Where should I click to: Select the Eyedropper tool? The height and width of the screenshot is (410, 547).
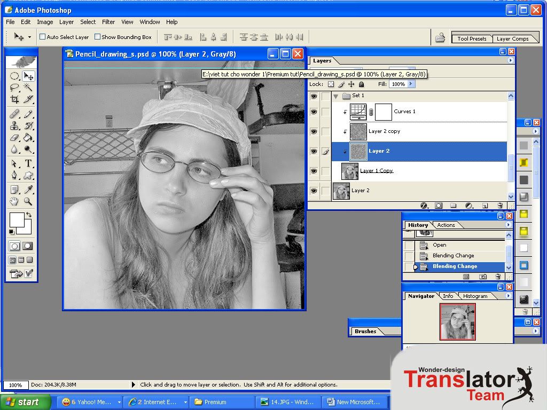[x=28, y=190]
